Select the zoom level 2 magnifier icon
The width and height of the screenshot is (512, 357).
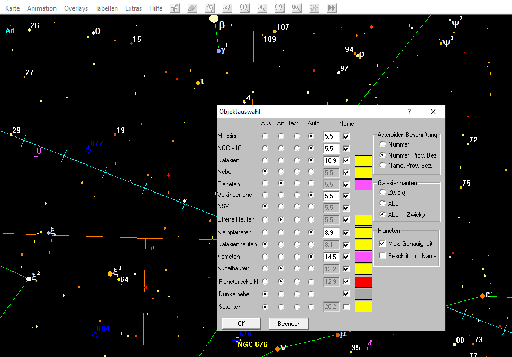pos(227,8)
